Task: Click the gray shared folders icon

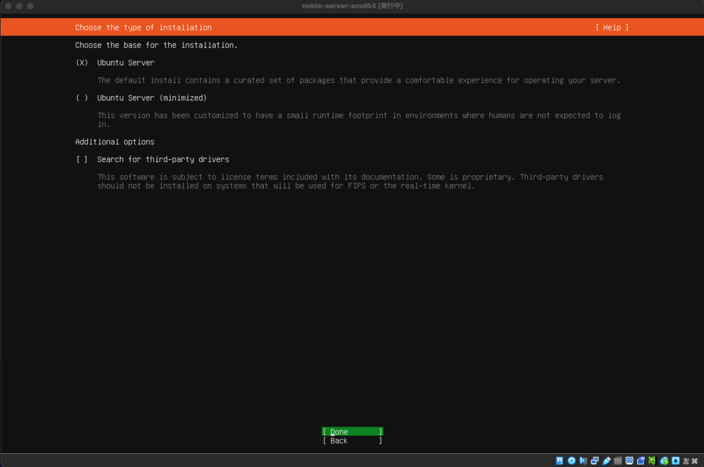Action: (618, 461)
